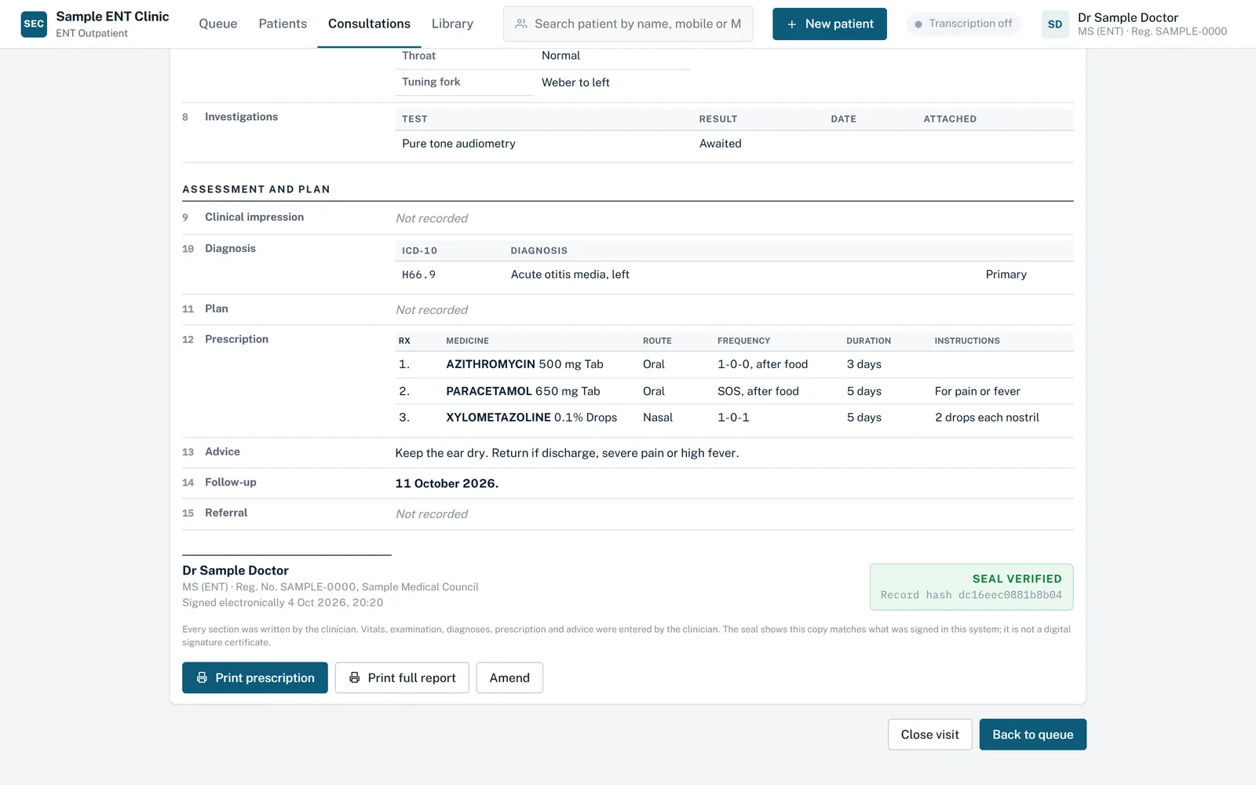Click the Print prescription button
Image resolution: width=1256 pixels, height=785 pixels.
click(255, 677)
